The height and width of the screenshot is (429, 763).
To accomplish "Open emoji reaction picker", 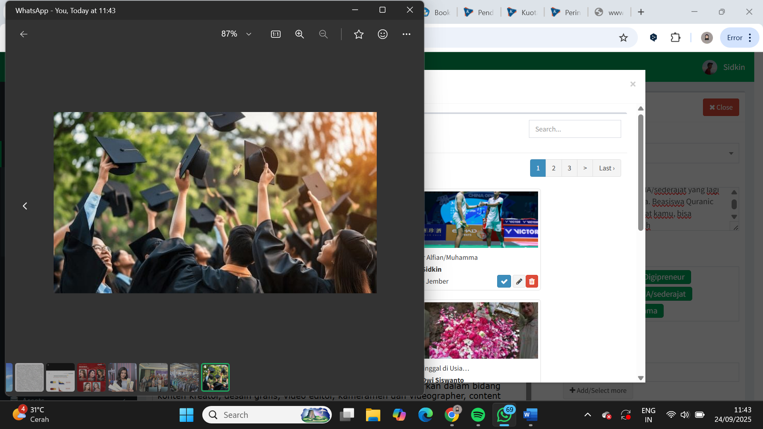I will click(383, 34).
